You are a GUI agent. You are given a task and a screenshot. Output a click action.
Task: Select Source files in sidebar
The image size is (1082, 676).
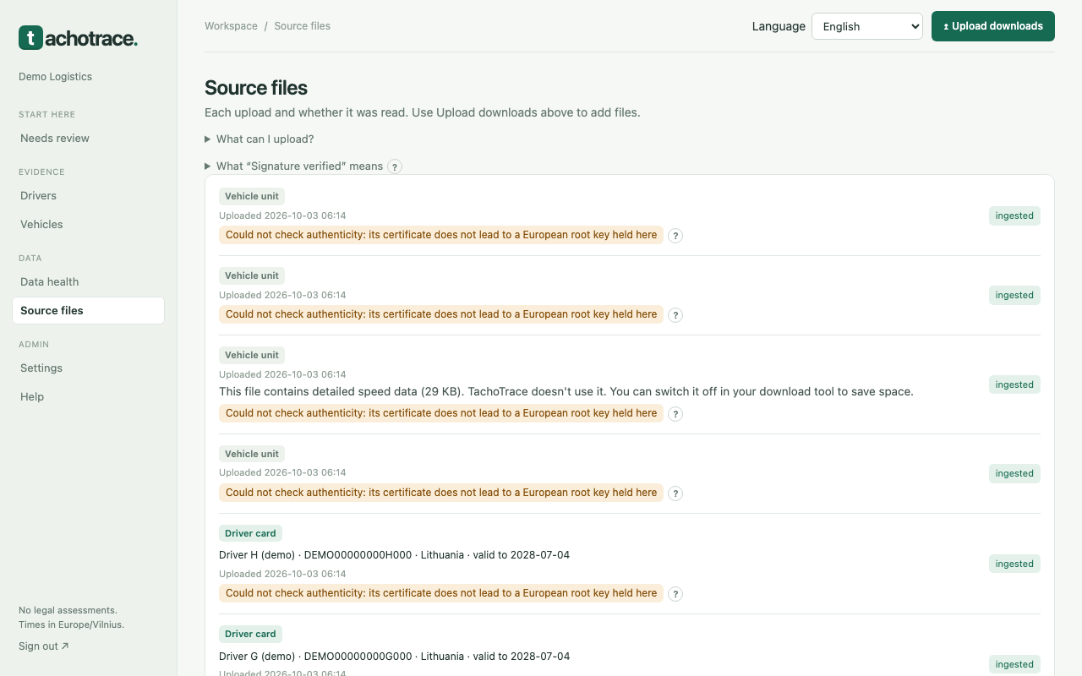point(88,311)
